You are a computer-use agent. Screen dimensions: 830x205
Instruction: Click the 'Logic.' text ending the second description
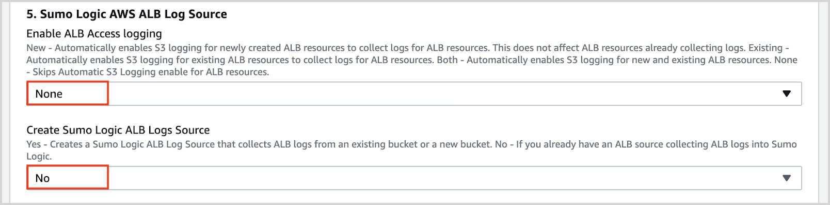click(39, 156)
